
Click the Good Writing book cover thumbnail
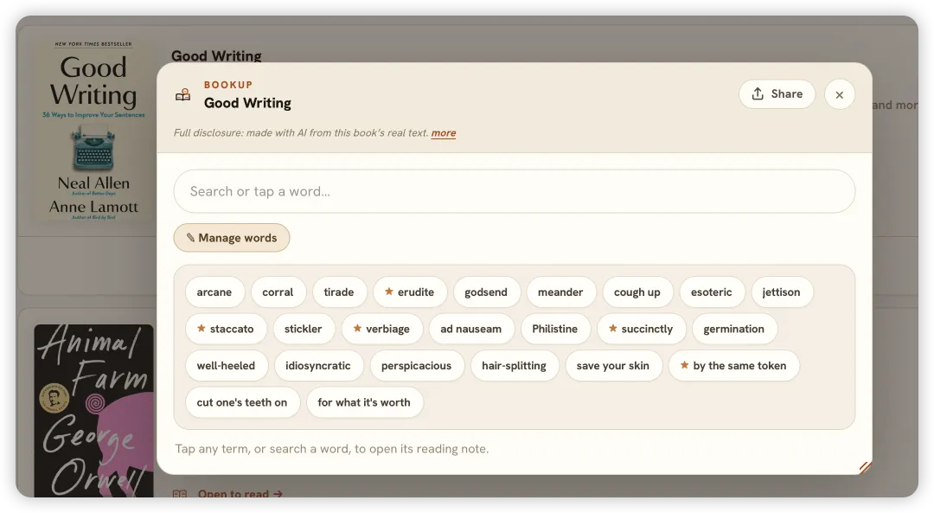tap(93, 131)
